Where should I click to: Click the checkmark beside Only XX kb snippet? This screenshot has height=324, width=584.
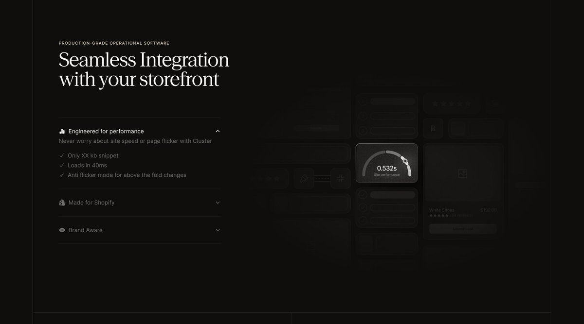coord(61,156)
